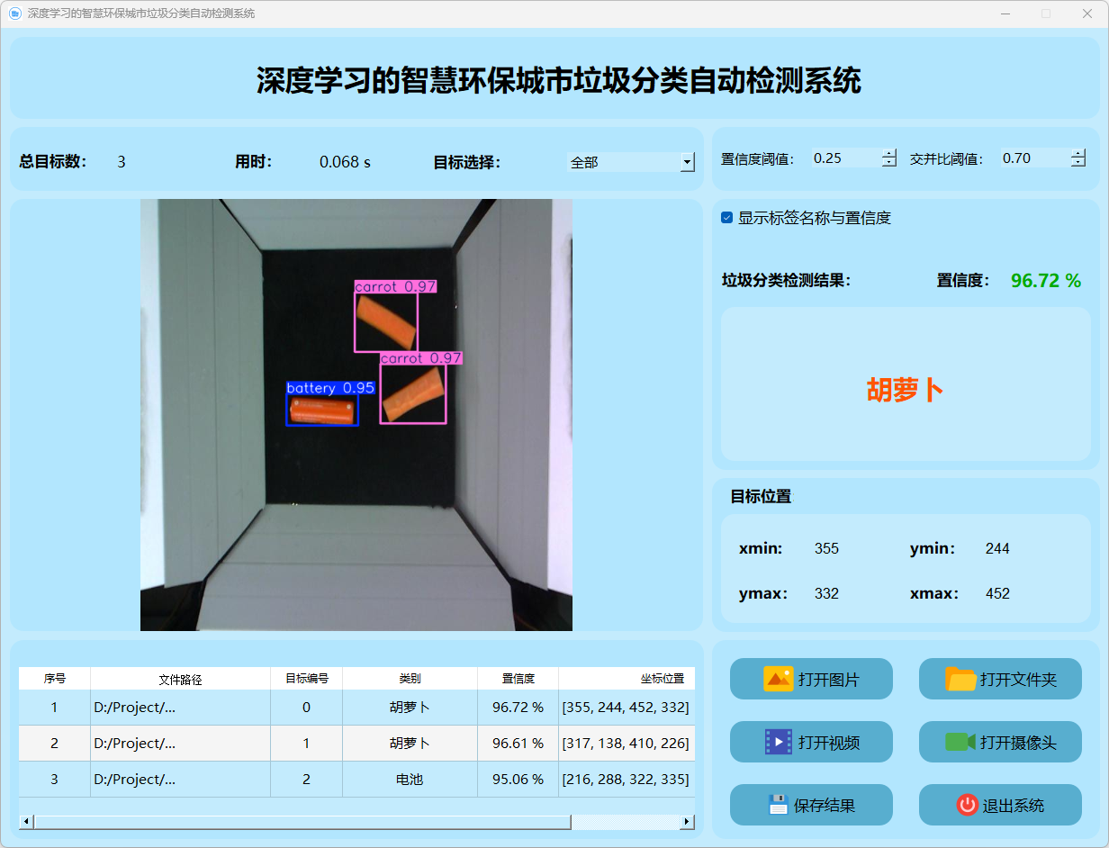The height and width of the screenshot is (848, 1109).
Task: Click the 打开文件夹 button label
Action: coord(1018,680)
